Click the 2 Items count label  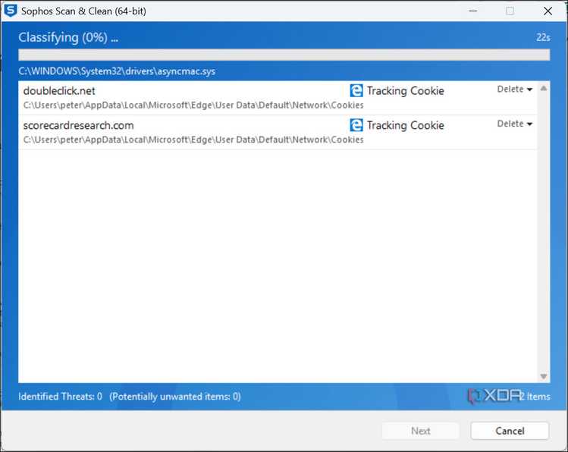(535, 396)
